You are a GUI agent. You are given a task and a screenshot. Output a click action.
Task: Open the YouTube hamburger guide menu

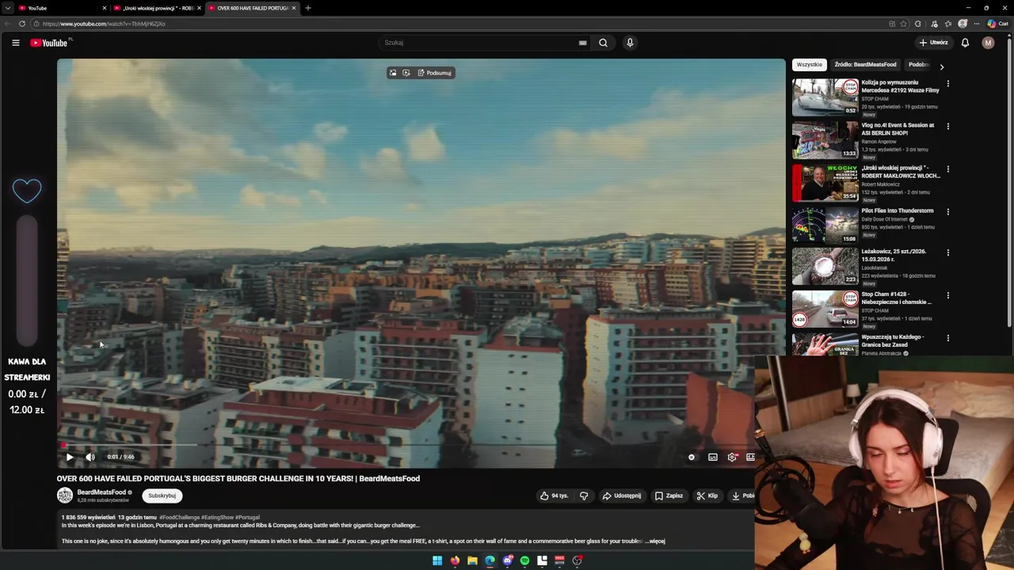[15, 43]
